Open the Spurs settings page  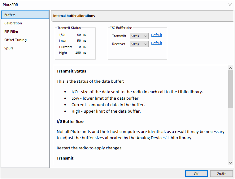point(9,48)
